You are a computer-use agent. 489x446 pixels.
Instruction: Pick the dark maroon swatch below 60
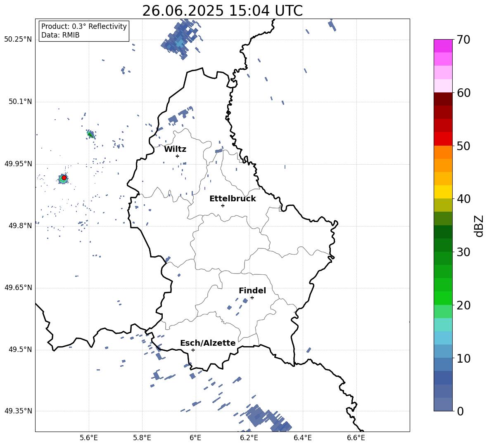coord(443,99)
